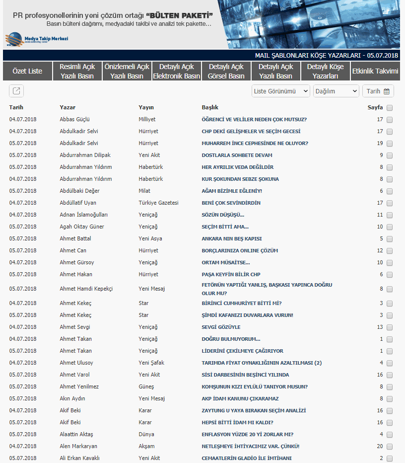Click author name Akın Aydın
Screen dimensions: 405x463
coord(72,398)
